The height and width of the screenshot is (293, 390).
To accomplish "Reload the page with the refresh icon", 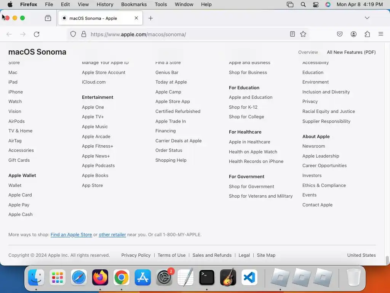I will click(x=37, y=34).
